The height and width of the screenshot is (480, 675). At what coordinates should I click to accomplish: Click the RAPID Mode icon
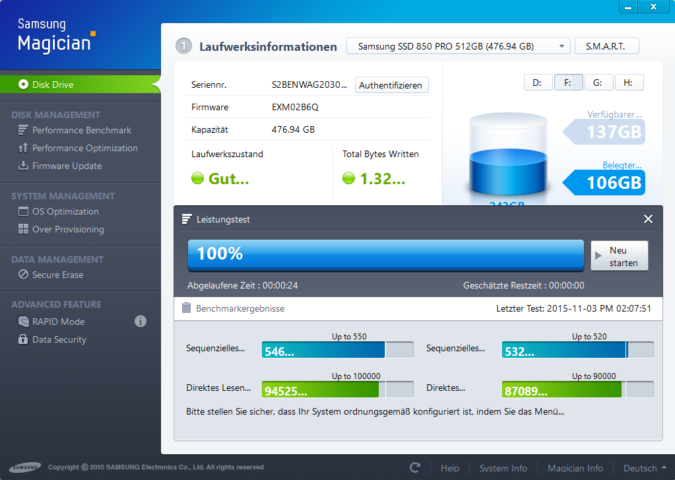coord(23,322)
